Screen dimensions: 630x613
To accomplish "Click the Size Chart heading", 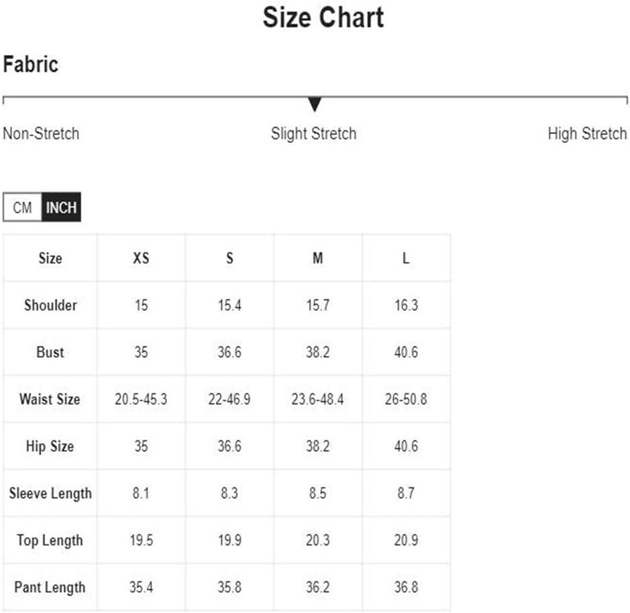I will tap(323, 17).
